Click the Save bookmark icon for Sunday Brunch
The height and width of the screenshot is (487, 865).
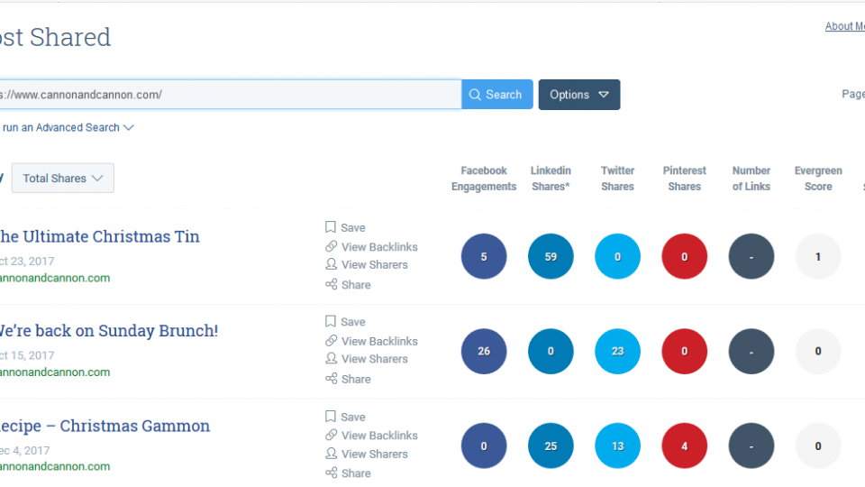331,321
